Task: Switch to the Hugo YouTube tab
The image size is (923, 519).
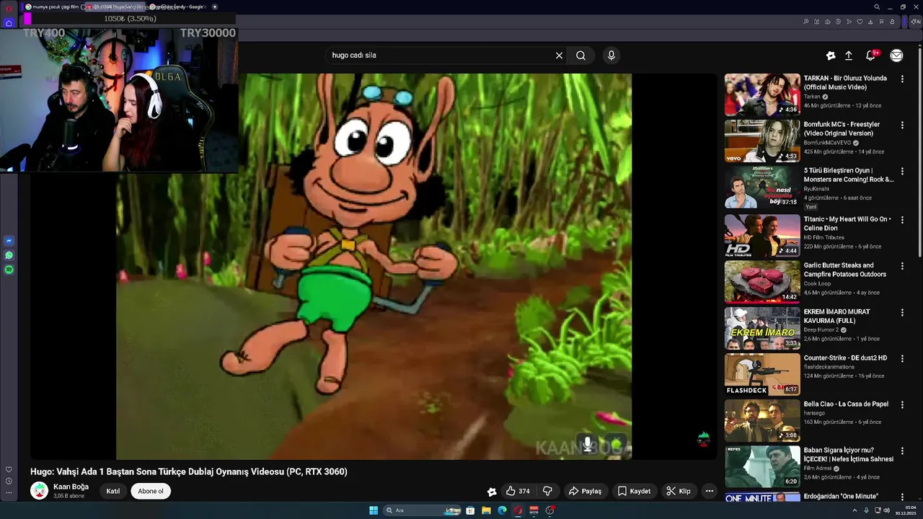Action: coord(115,6)
